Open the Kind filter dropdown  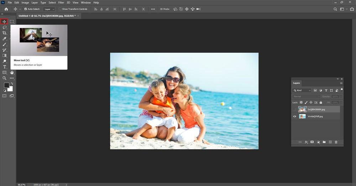pos(302,90)
